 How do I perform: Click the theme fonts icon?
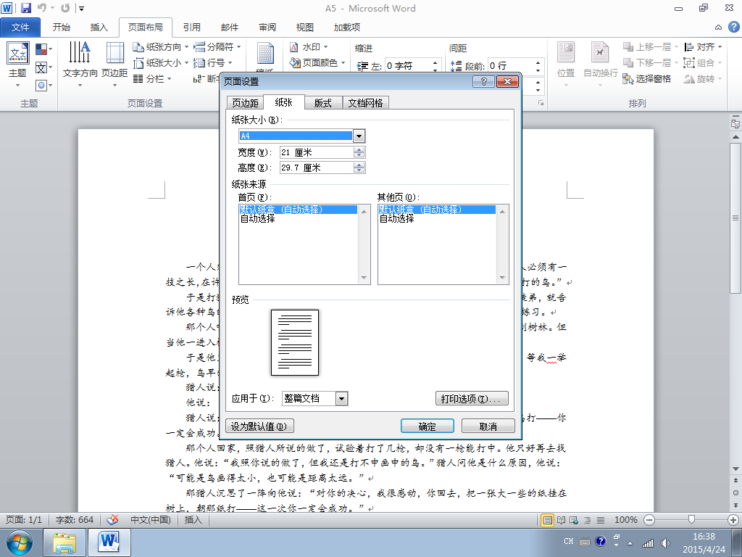coord(41,67)
